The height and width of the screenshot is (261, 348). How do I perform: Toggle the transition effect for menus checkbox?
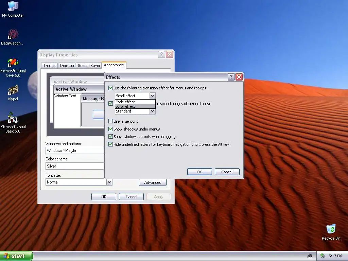point(110,88)
